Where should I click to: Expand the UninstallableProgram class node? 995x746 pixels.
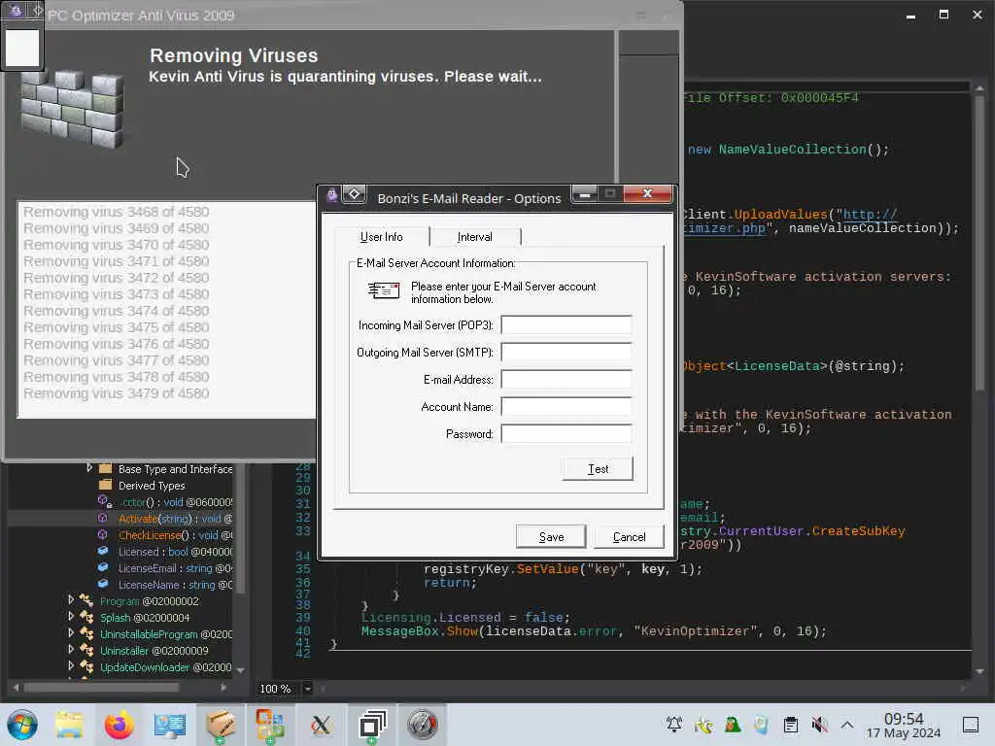pyautogui.click(x=71, y=632)
